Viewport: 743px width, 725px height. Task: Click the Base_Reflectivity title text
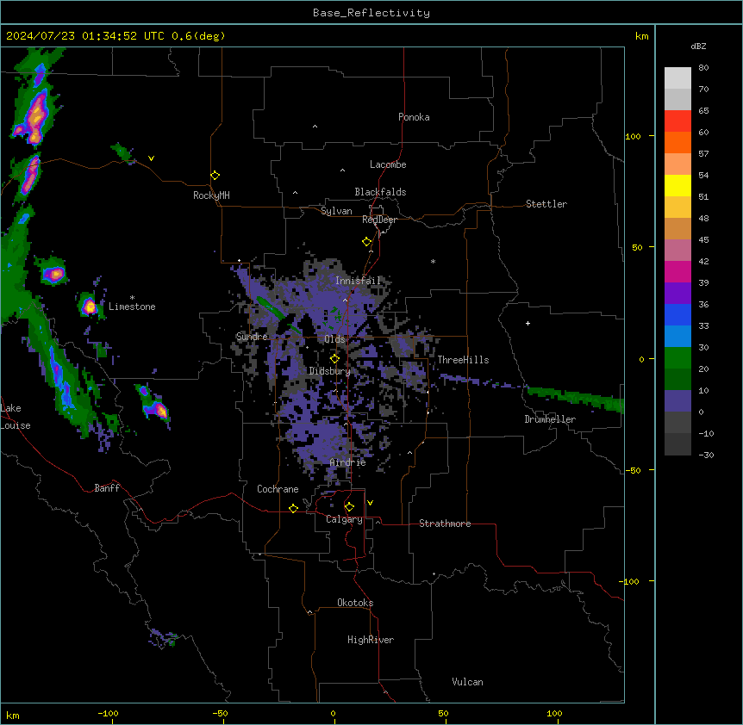coord(371,13)
